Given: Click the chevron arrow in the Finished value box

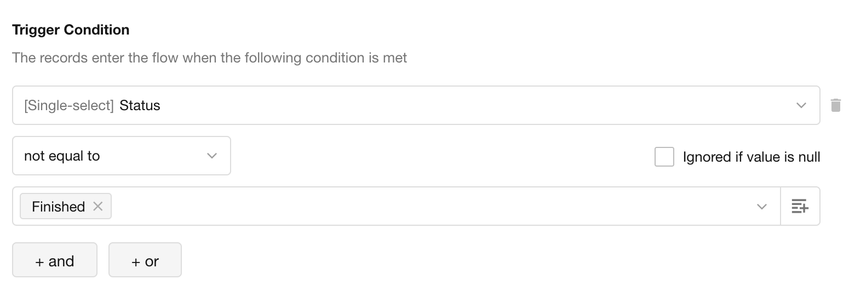Looking at the screenshot, I should [x=761, y=207].
